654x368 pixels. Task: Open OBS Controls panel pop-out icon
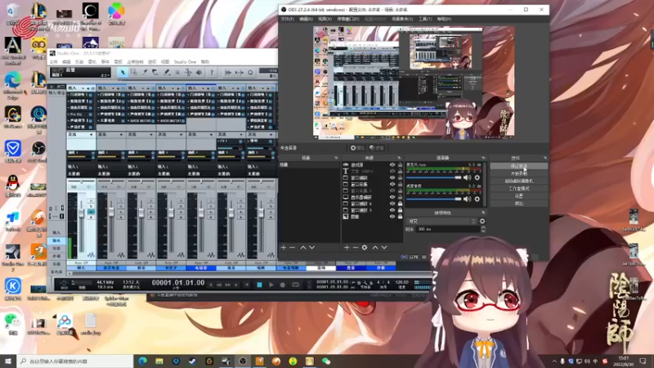coord(545,158)
